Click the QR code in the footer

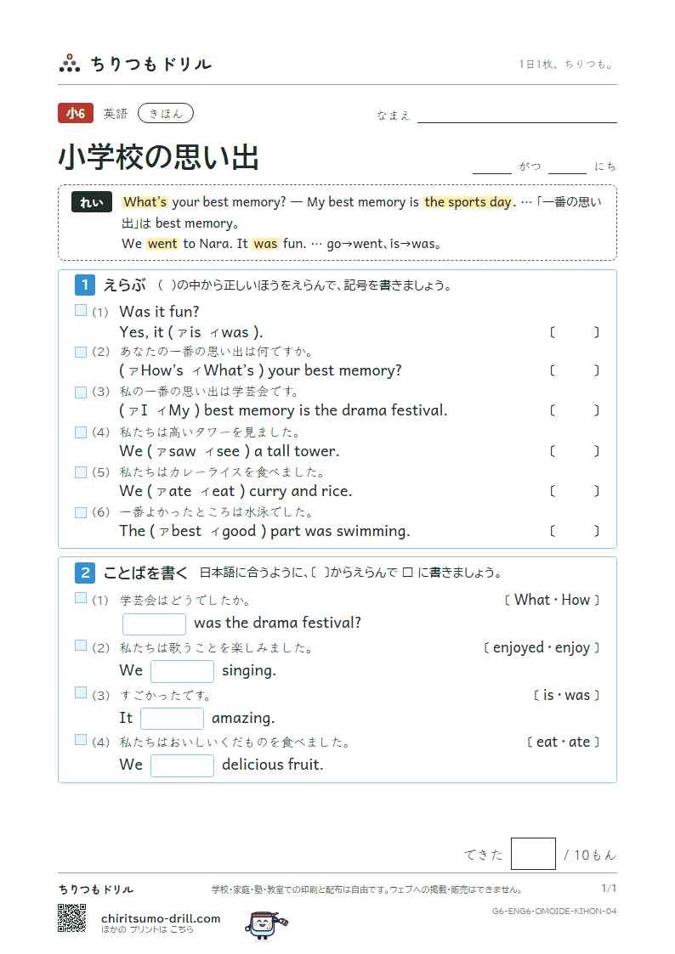tap(71, 918)
